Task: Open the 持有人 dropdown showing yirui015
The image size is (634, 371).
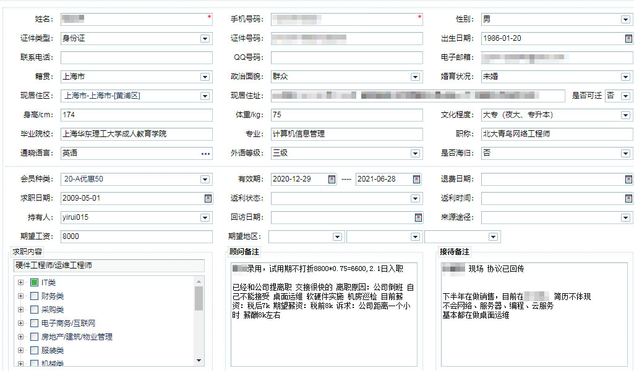Action: pos(205,217)
